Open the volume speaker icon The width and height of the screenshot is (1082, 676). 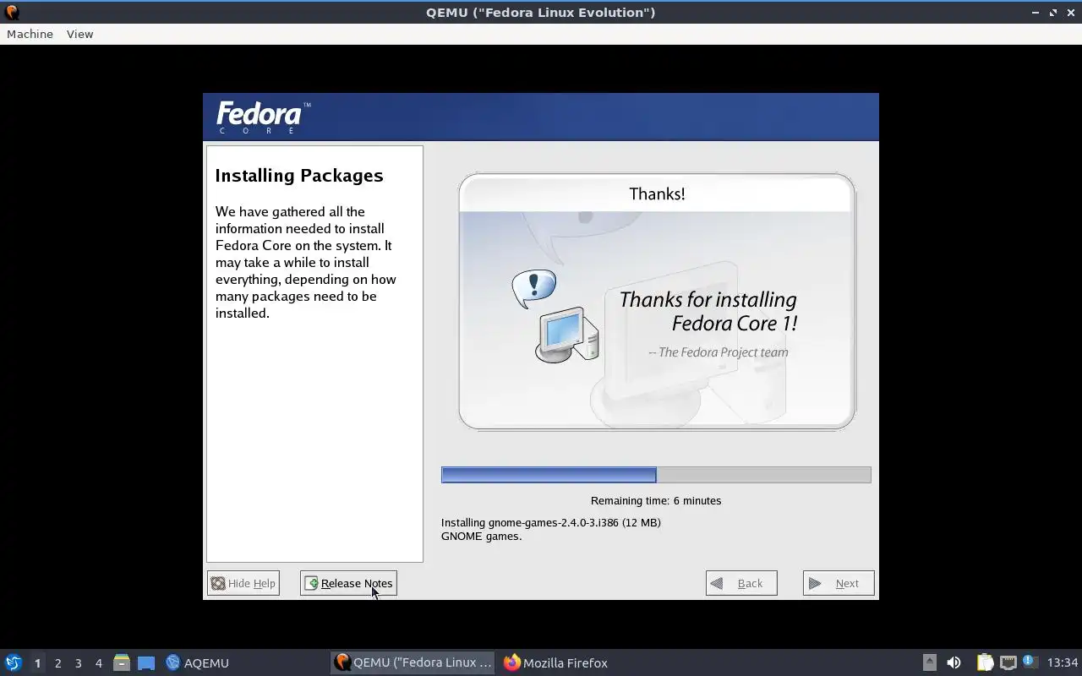954,662
